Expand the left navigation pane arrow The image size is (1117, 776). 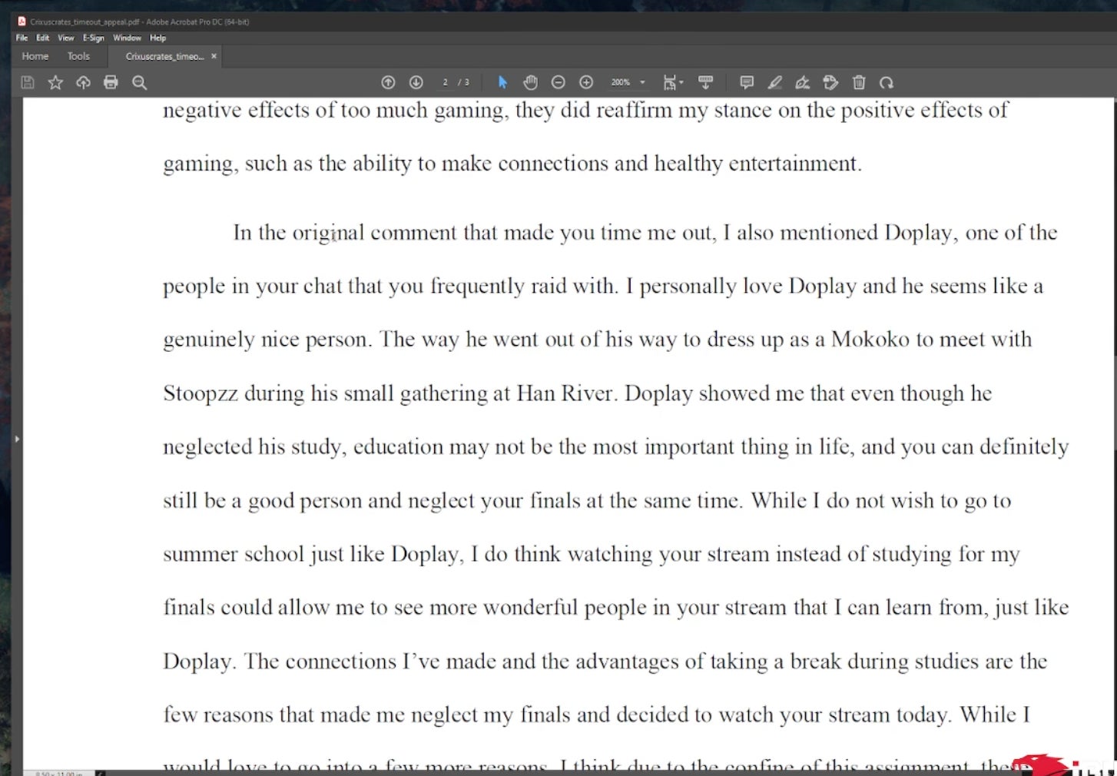click(x=16, y=439)
